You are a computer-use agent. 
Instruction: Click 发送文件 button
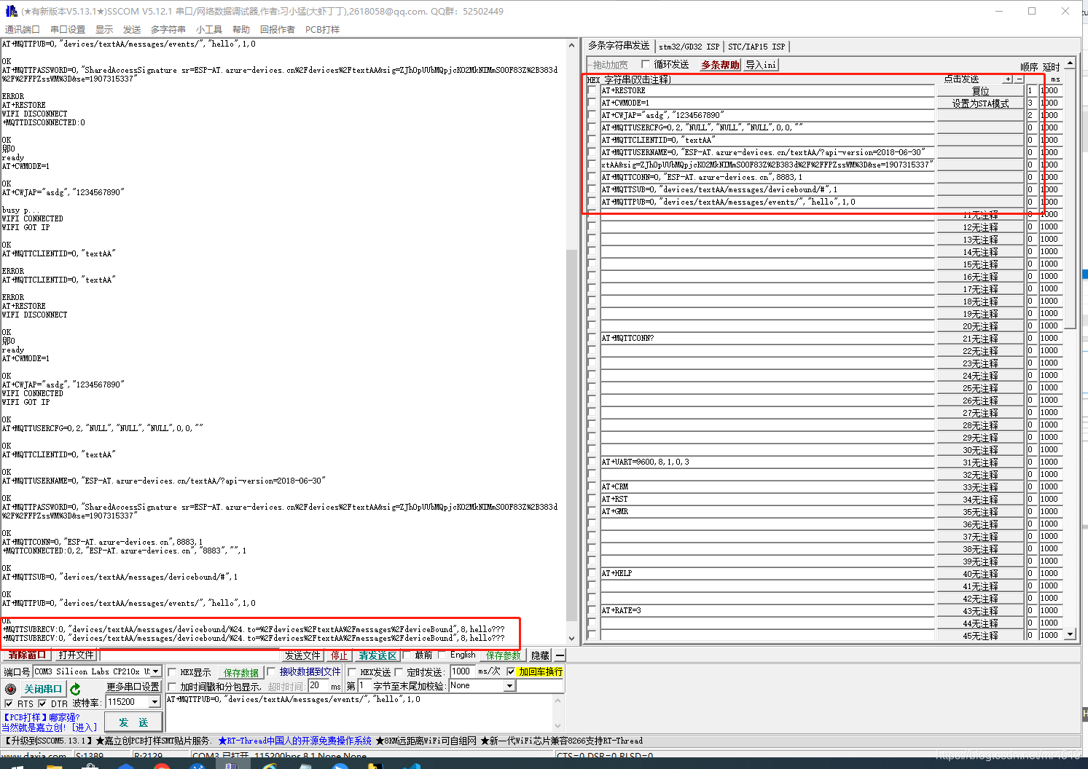(x=302, y=655)
